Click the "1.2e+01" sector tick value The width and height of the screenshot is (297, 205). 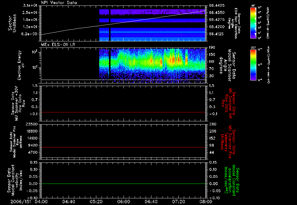coord(30,27)
